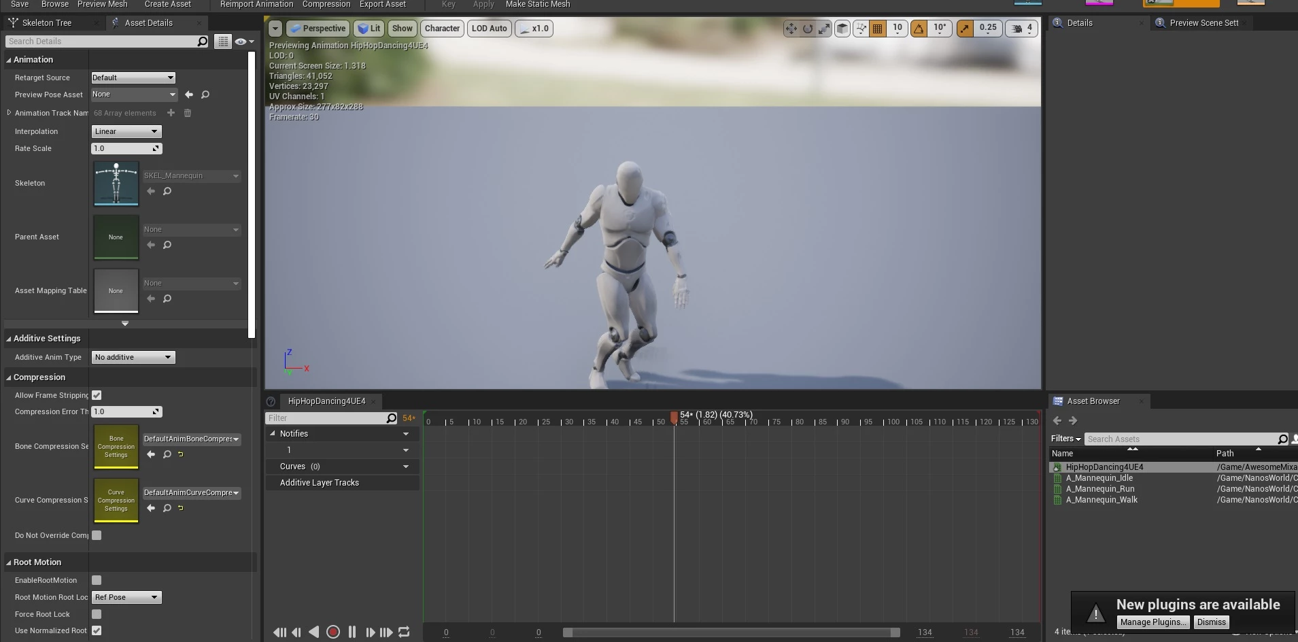1298x642 pixels.
Task: Expand the Animation Track Names array
Action: tap(9, 113)
